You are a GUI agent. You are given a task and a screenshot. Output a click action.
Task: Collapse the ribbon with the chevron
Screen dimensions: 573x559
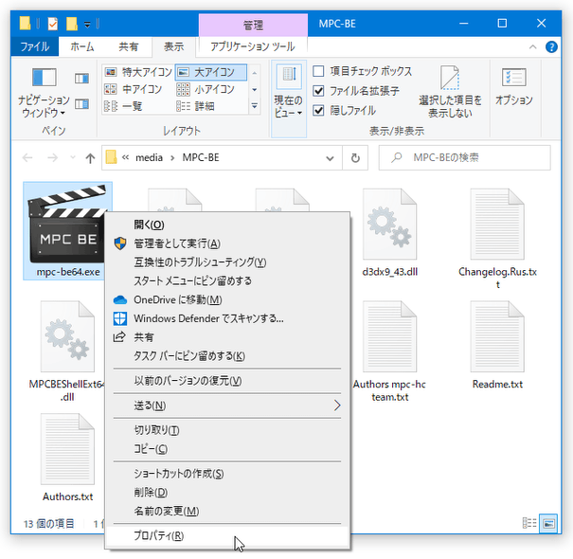(533, 46)
